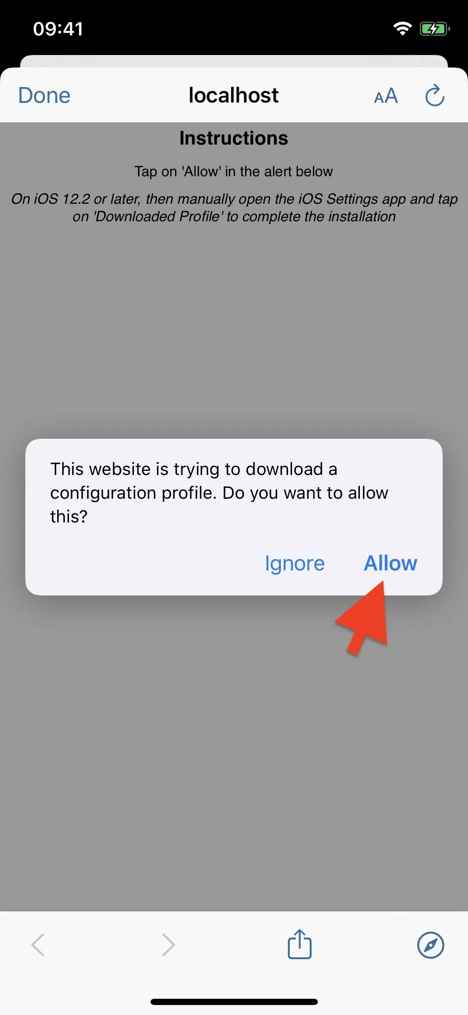Open the share sheet icon

coord(300,944)
